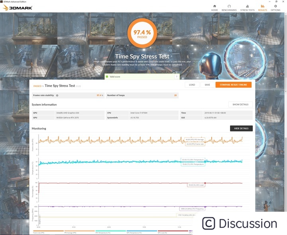Switch to the Stress Tests tab
This screenshot has height=235, width=287.
[x=247, y=8]
